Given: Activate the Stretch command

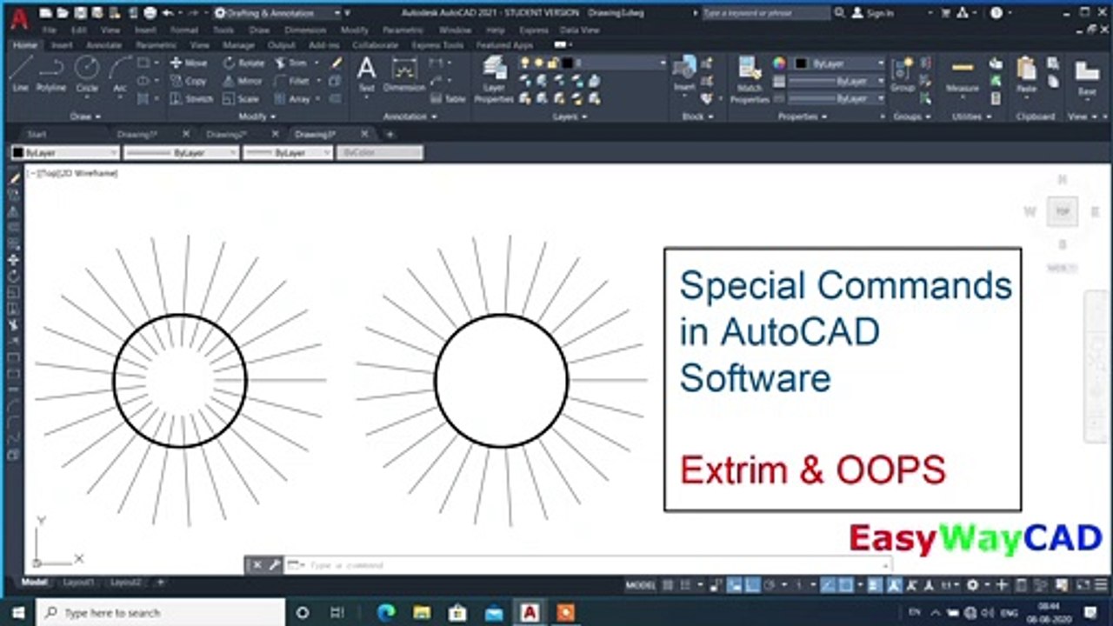Looking at the screenshot, I should click(x=191, y=99).
